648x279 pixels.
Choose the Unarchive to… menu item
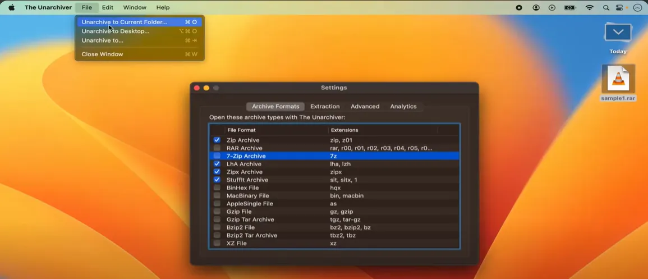point(139,40)
